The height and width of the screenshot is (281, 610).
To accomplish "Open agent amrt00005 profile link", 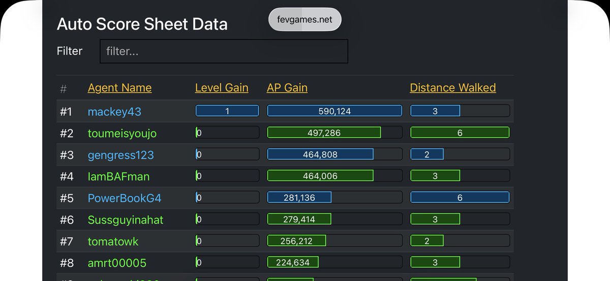I will pyautogui.click(x=117, y=263).
